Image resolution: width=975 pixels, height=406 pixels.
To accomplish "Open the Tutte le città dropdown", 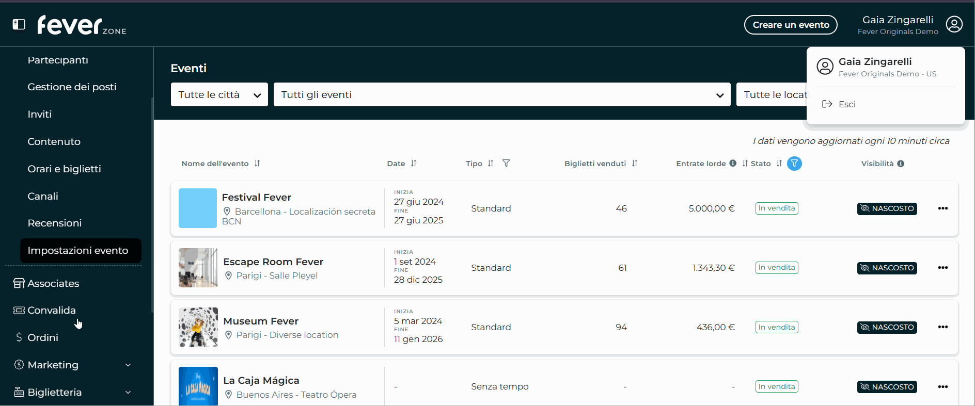I will 219,94.
